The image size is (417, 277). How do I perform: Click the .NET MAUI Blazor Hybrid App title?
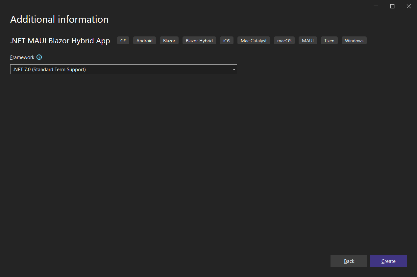[60, 41]
